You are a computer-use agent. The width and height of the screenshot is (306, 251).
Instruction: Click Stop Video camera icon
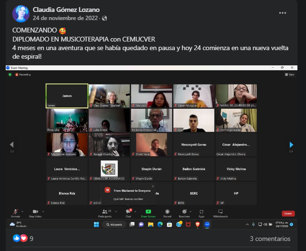(35, 211)
